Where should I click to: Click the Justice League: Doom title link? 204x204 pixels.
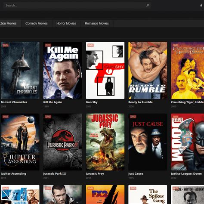click(186, 173)
